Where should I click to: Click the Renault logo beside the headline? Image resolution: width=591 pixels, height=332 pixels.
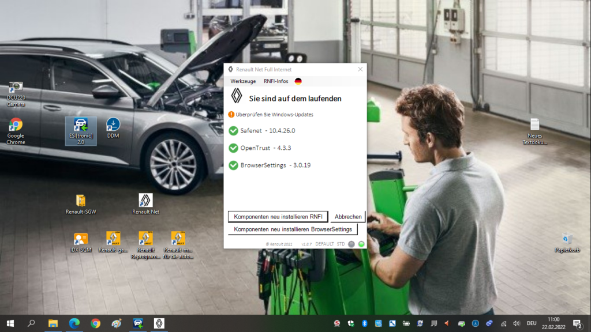coord(237,96)
